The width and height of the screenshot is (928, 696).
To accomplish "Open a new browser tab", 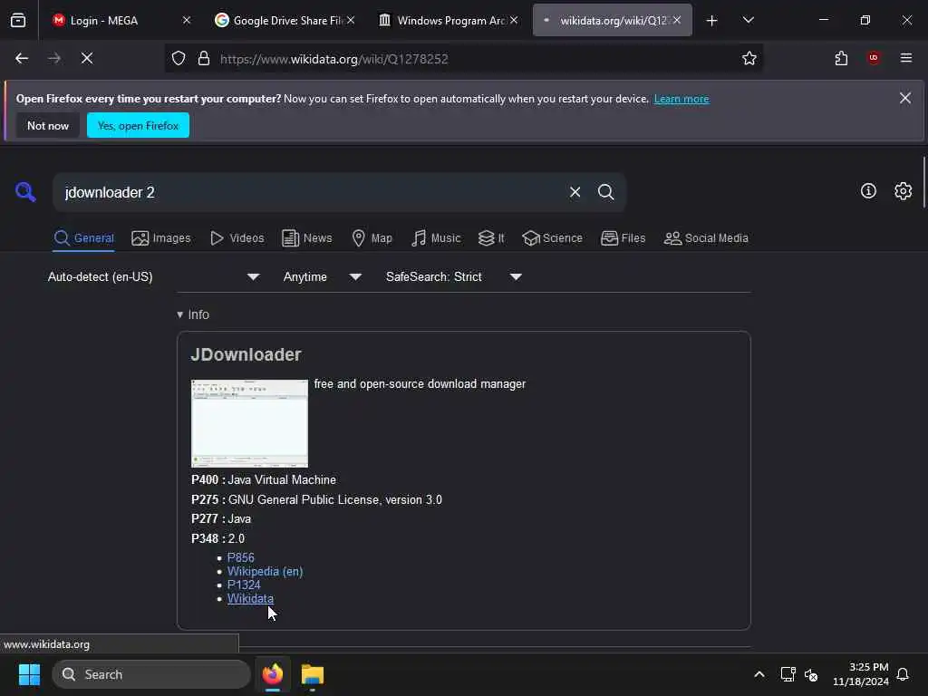I will 712,21.
